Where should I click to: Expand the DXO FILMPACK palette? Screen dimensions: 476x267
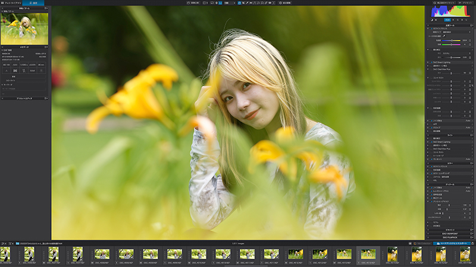pyautogui.click(x=450, y=237)
